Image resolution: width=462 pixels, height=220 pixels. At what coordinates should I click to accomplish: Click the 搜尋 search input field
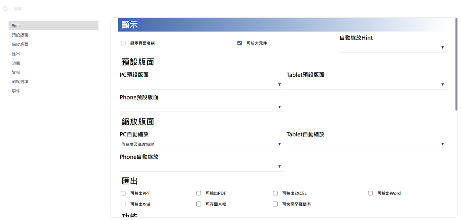tap(99, 9)
